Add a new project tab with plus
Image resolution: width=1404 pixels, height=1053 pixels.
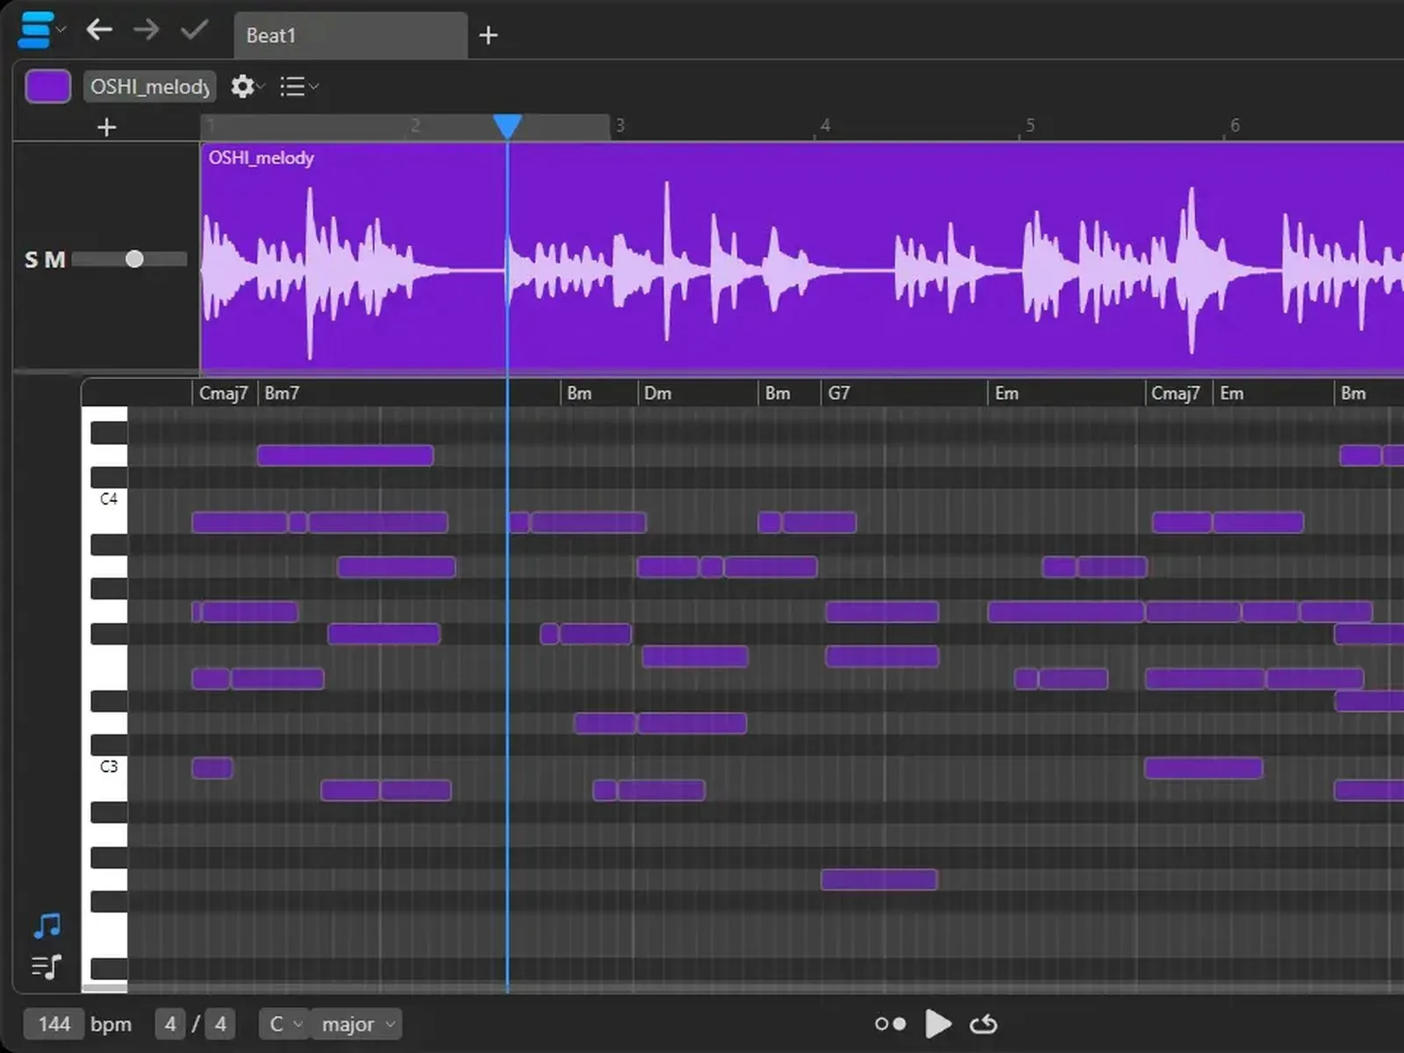pos(489,35)
